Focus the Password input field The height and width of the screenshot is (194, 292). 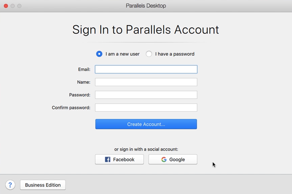pyautogui.click(x=146, y=95)
